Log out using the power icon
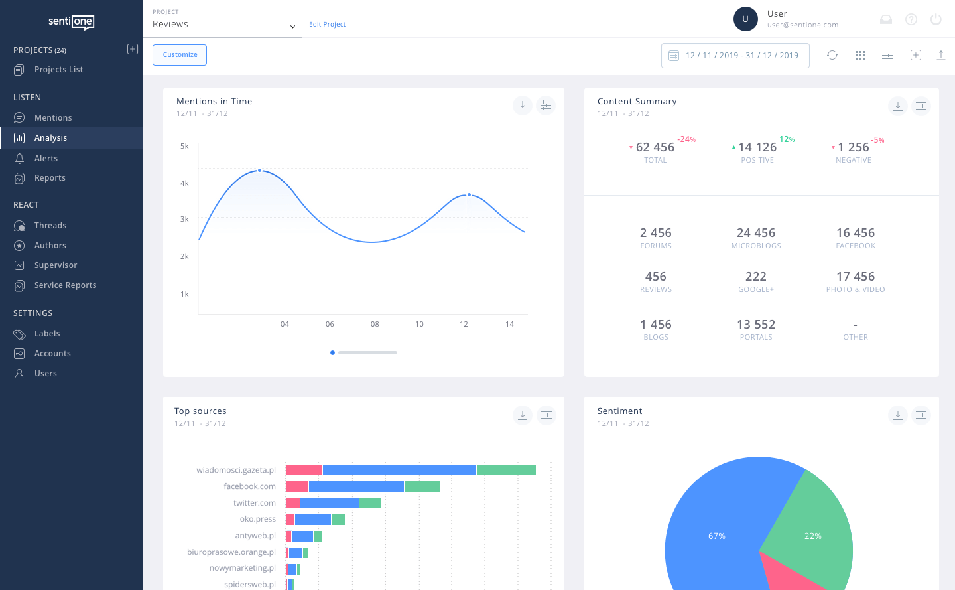955x590 pixels. (x=936, y=19)
